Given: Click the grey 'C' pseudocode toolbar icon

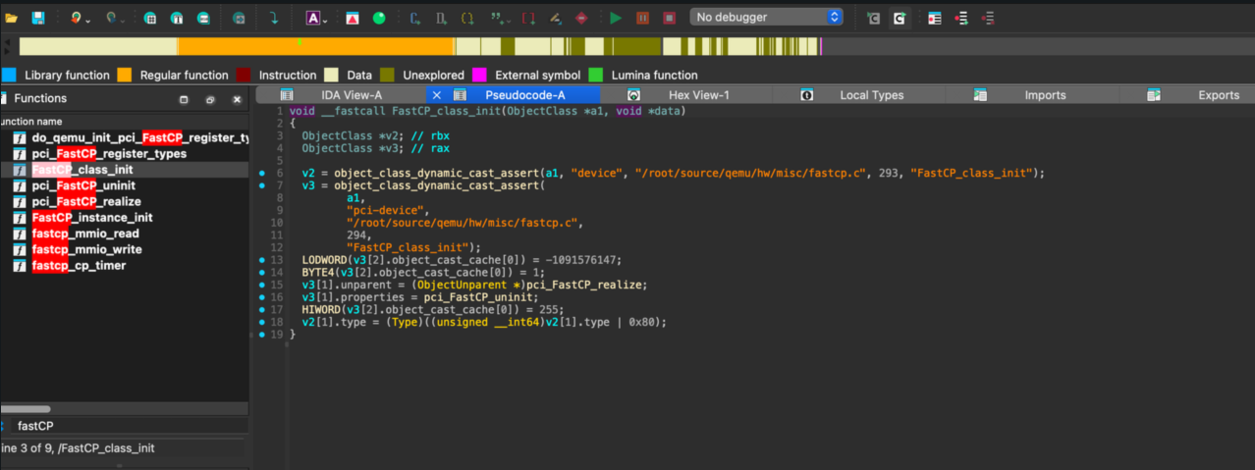Looking at the screenshot, I should click(873, 18).
